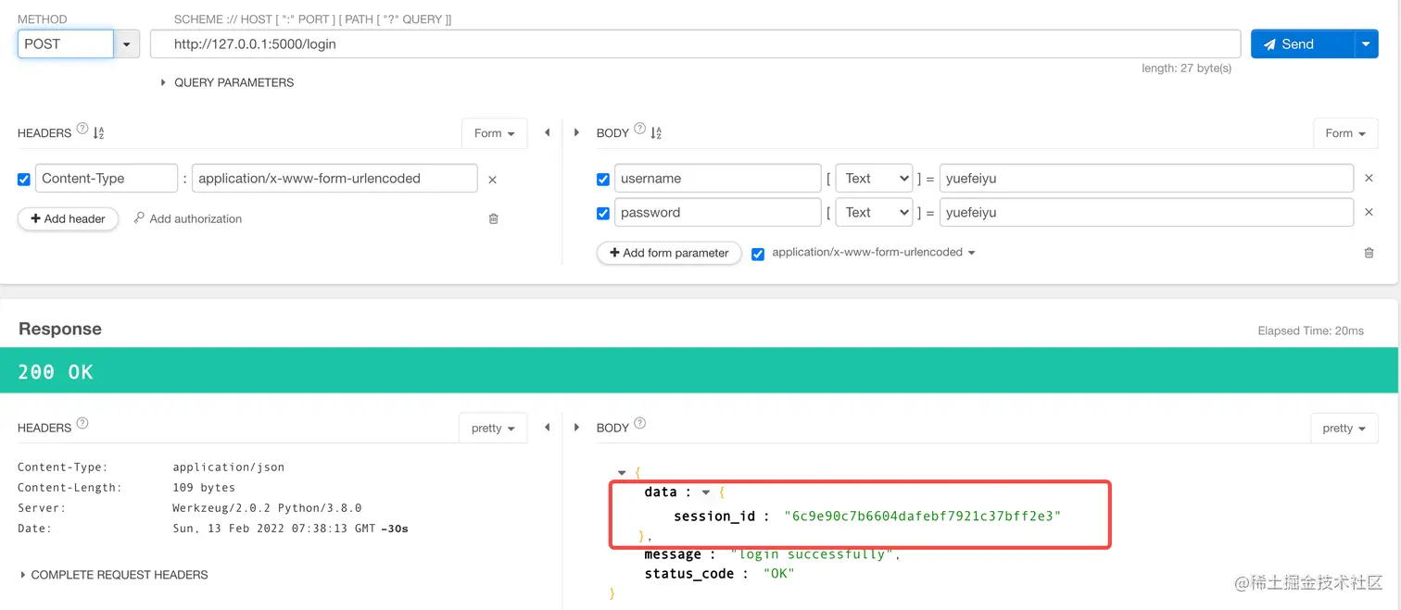This screenshot has width=1401, height=610.
Task: Click the status_code "OK" value
Action: (x=779, y=574)
